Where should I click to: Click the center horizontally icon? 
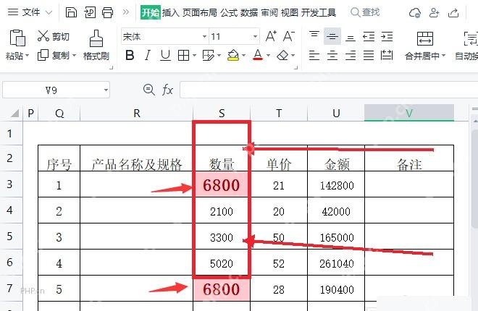(332, 56)
